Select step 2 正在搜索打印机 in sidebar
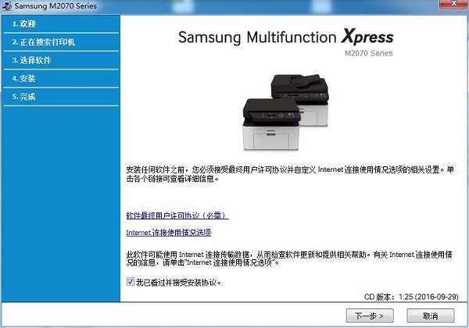The image size is (469, 328). [61, 42]
